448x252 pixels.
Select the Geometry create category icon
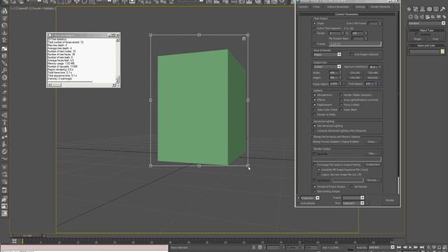411,17
